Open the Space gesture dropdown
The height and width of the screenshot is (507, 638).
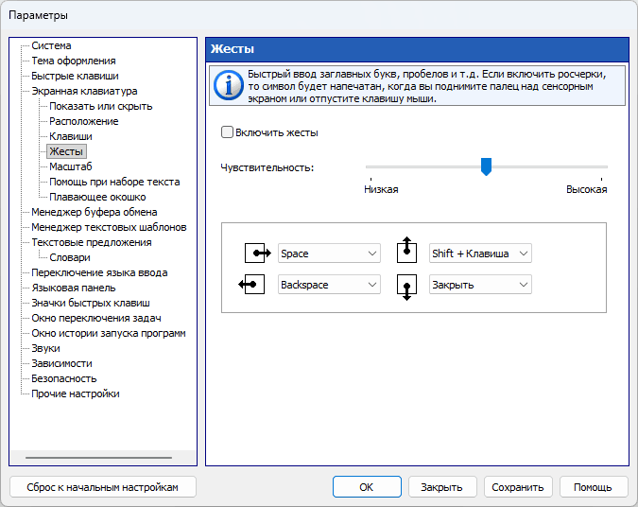tap(329, 253)
